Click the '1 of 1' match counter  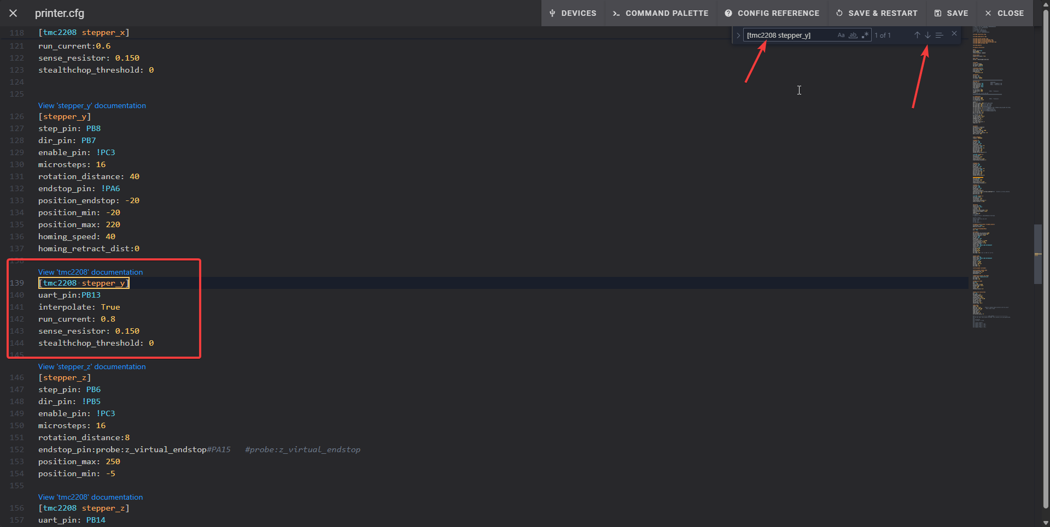[883, 35]
